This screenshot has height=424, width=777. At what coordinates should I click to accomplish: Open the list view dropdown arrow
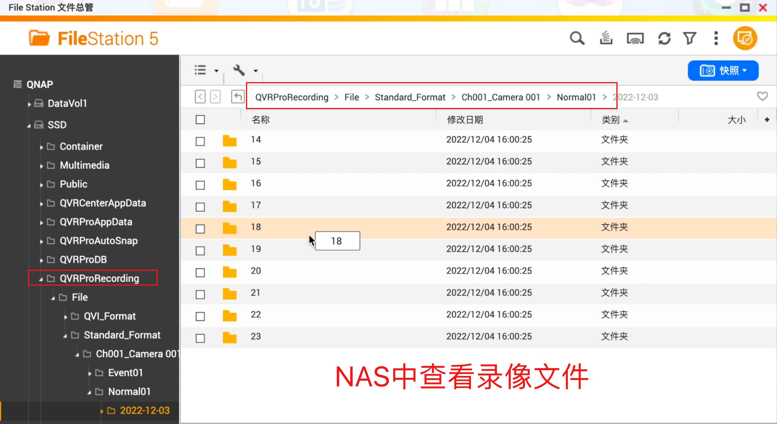coord(216,71)
